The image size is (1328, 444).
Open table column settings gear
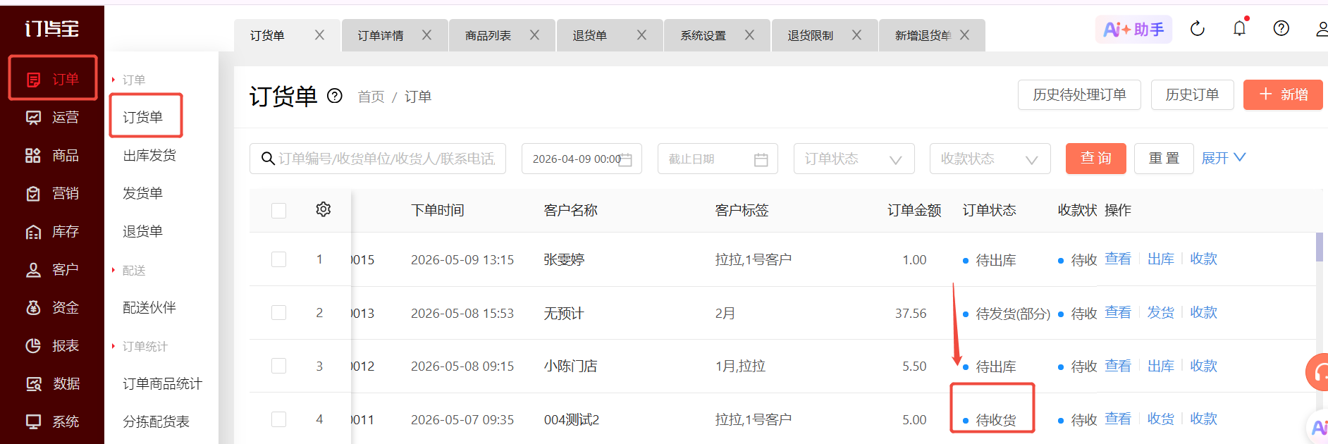point(324,209)
